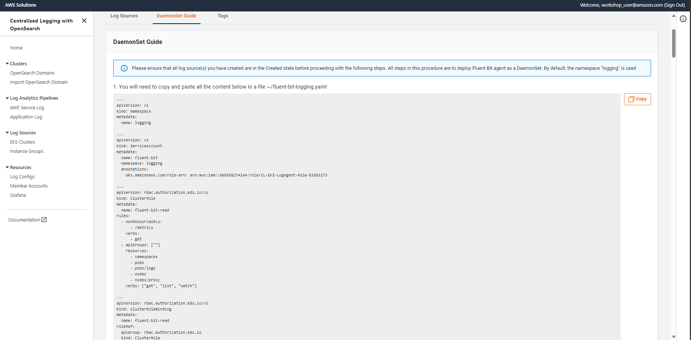This screenshot has width=691, height=340.
Task: Click the '- /metrics' YAML line
Action: 142,228
